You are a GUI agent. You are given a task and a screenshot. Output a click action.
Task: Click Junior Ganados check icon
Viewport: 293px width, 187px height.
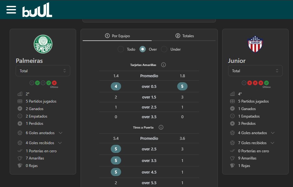coord(232,109)
